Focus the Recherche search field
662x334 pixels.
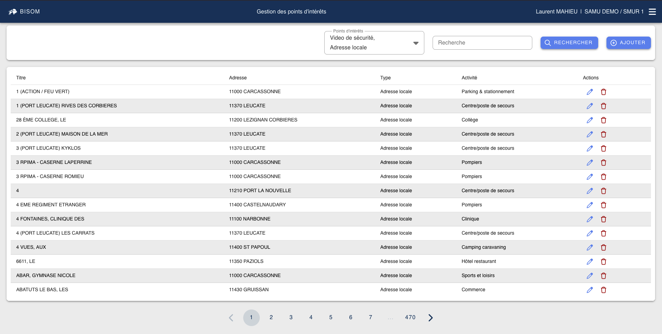click(482, 43)
